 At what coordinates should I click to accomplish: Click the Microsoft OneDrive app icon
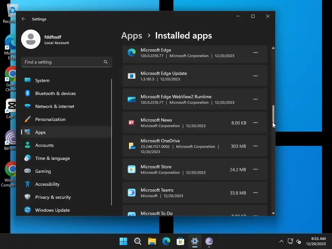pos(132,146)
